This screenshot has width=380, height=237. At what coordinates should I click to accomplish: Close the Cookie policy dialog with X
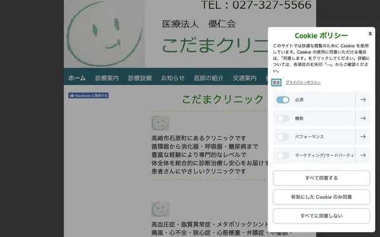[370, 34]
